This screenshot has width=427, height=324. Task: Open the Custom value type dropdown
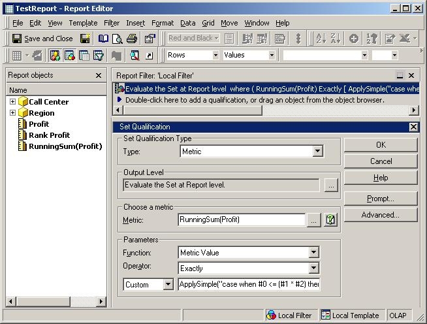coord(168,285)
